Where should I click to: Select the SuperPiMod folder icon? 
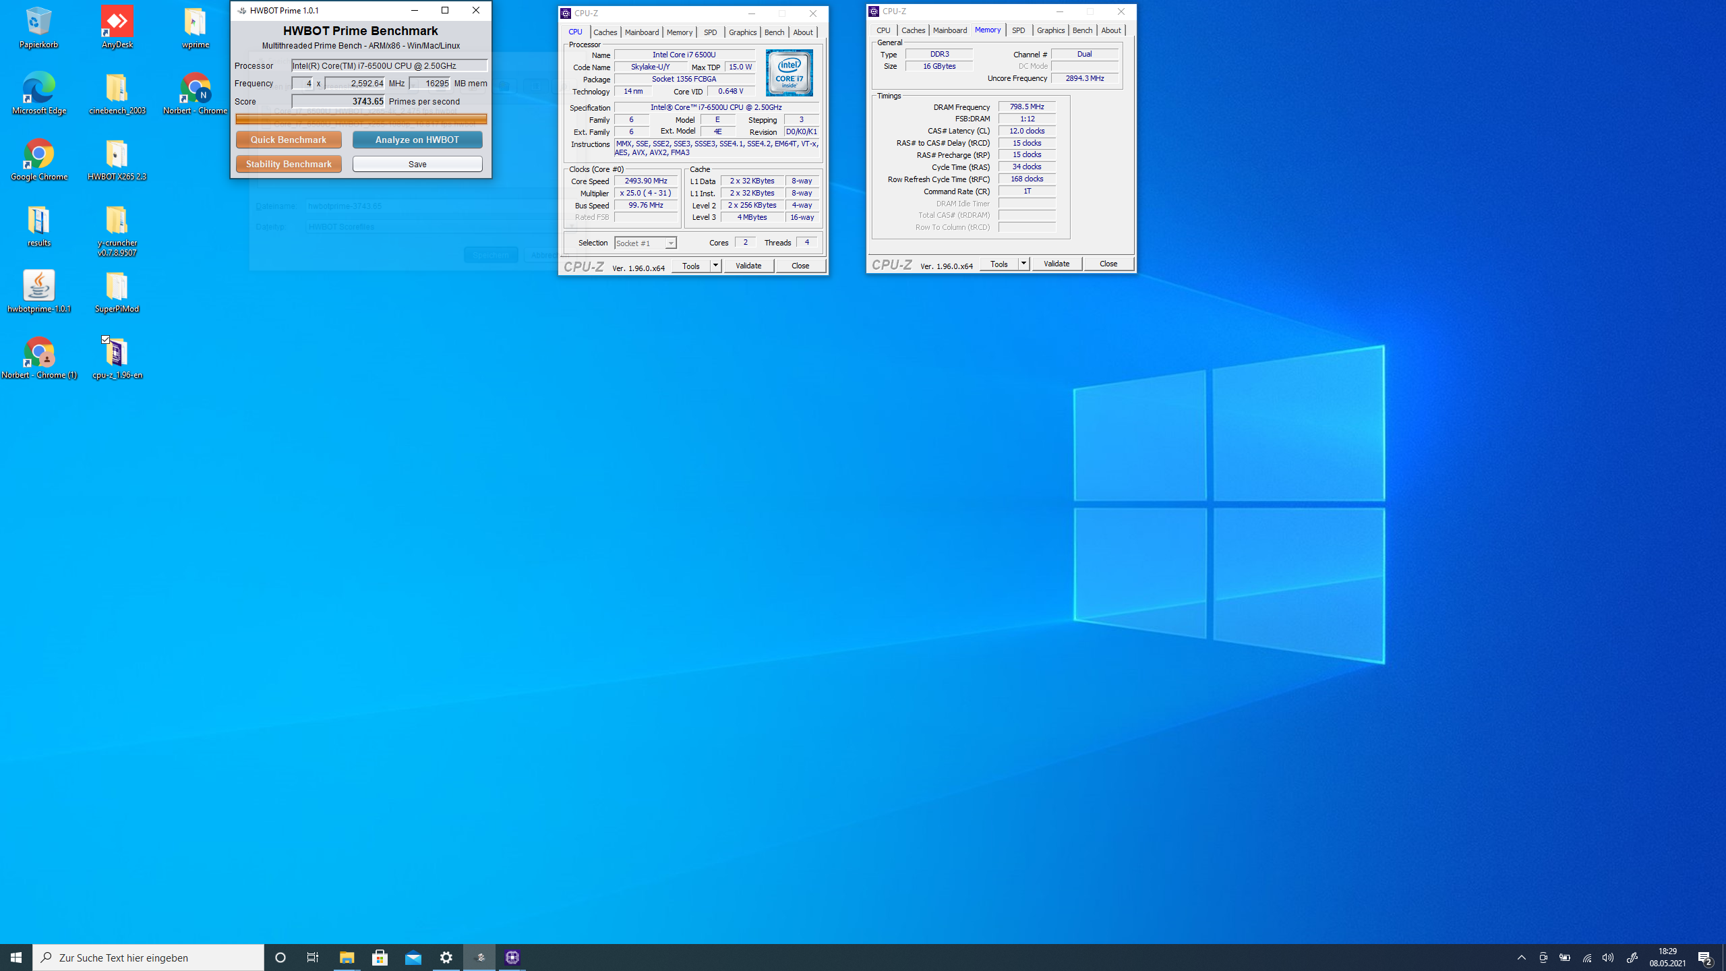pos(117,291)
